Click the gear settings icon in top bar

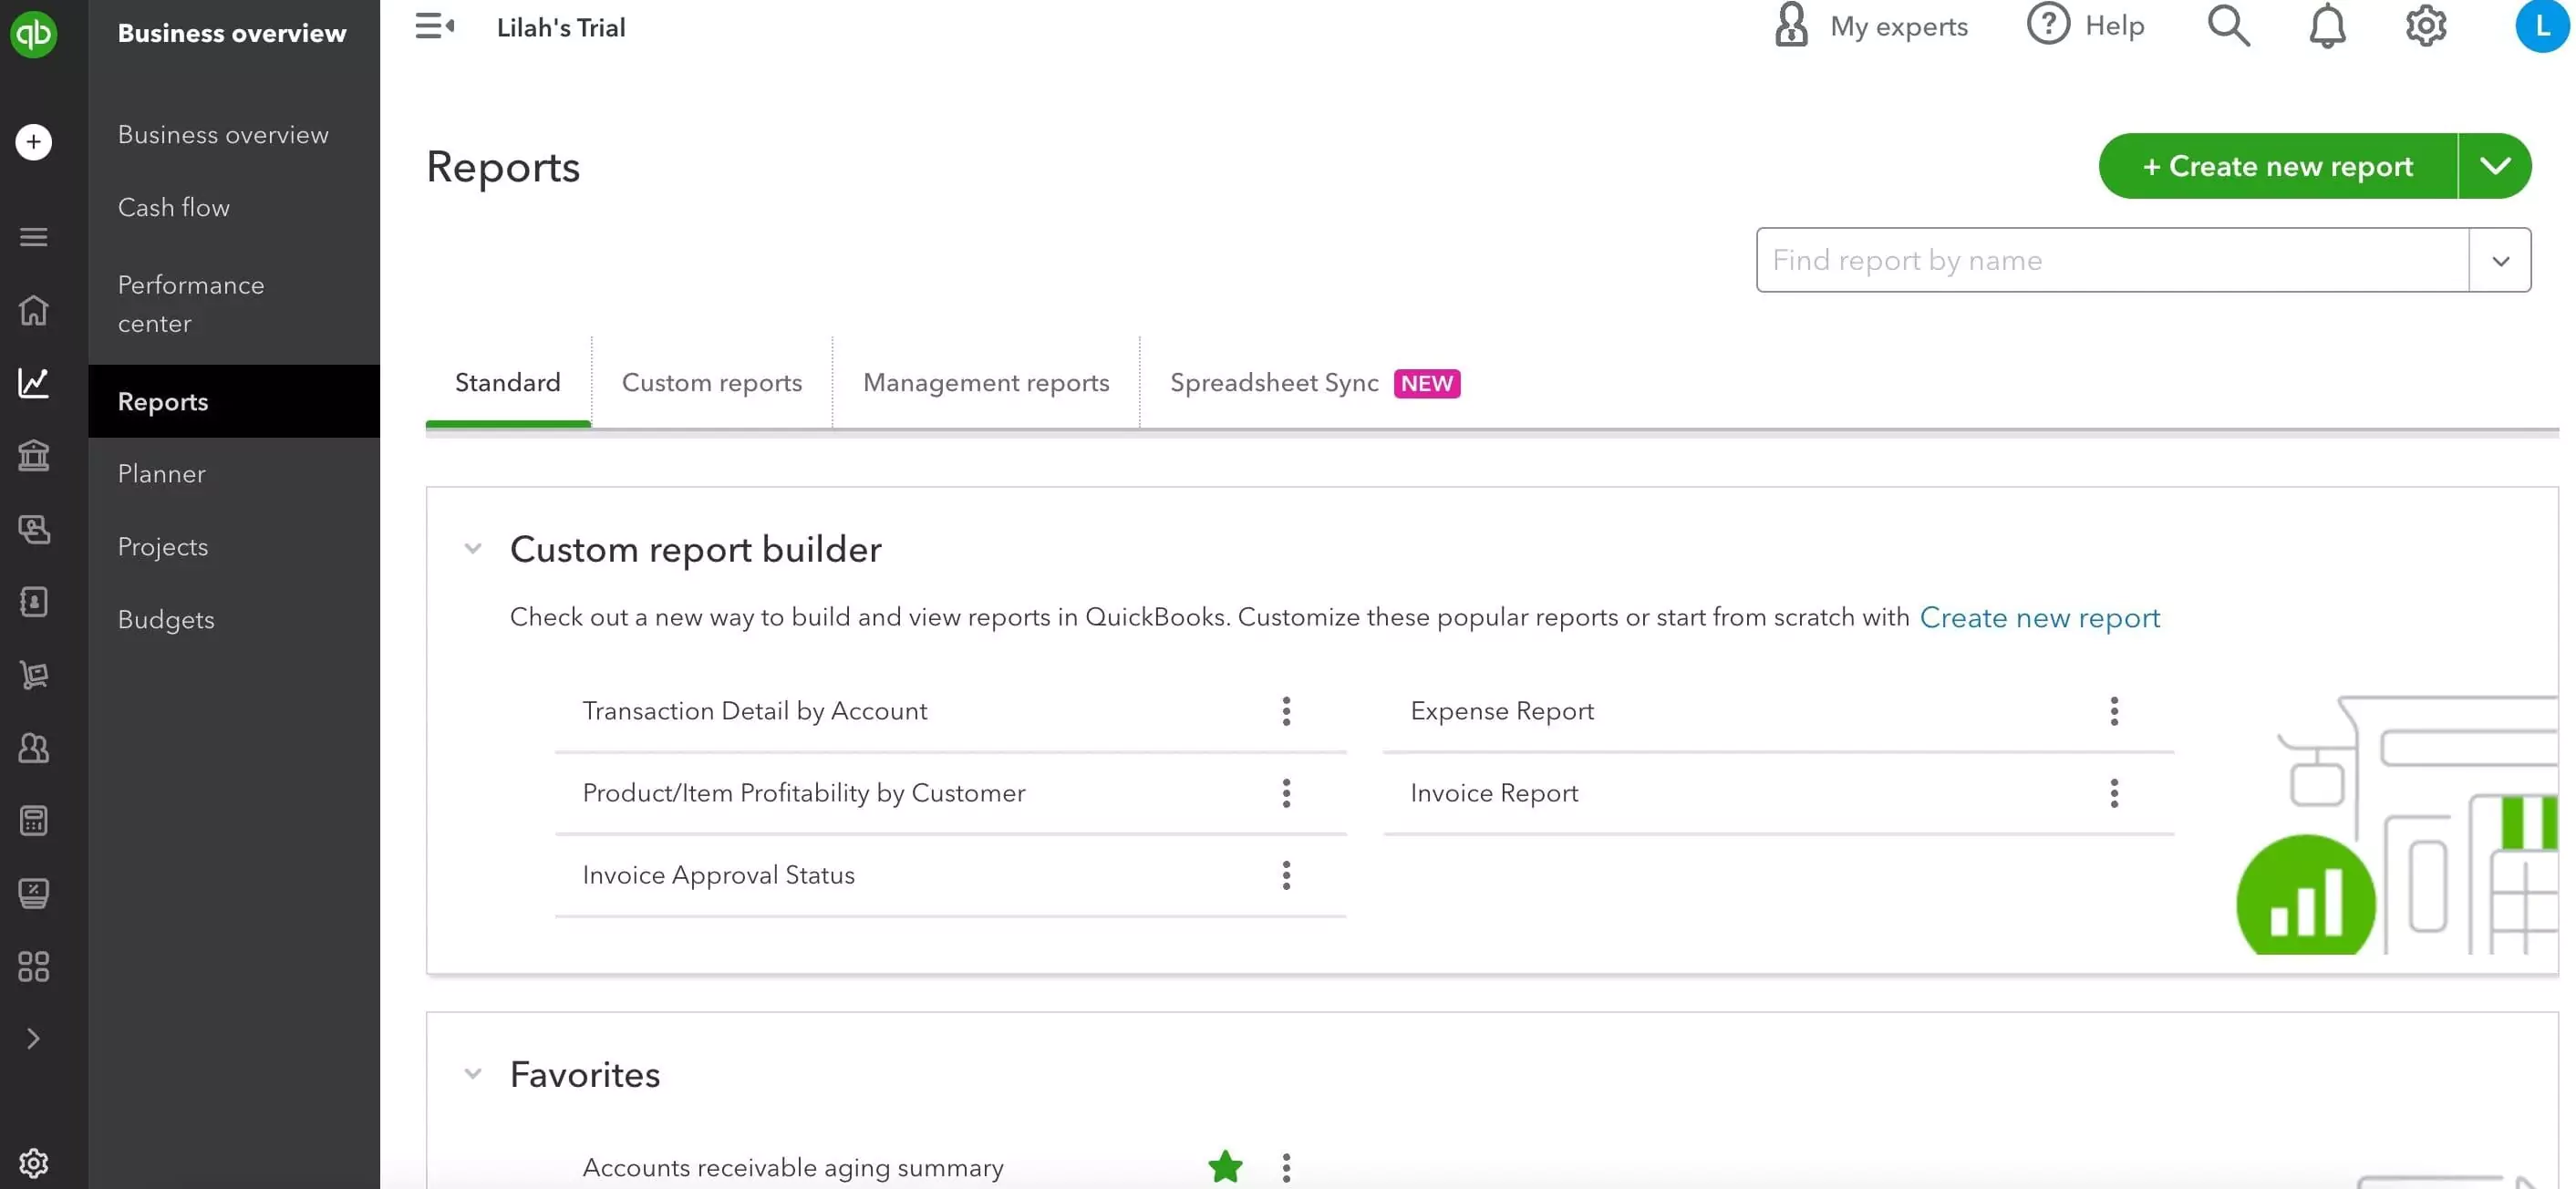tap(2425, 26)
